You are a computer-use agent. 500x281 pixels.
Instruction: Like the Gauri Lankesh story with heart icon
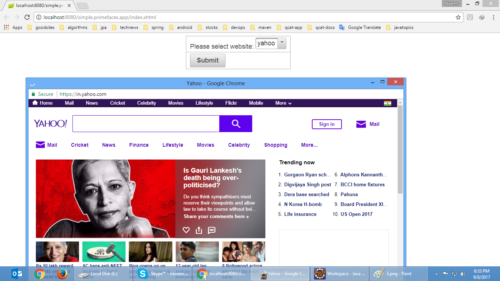point(186,230)
